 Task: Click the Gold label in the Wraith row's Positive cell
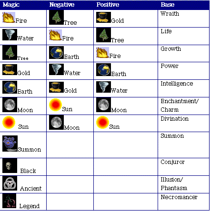click(x=118, y=21)
